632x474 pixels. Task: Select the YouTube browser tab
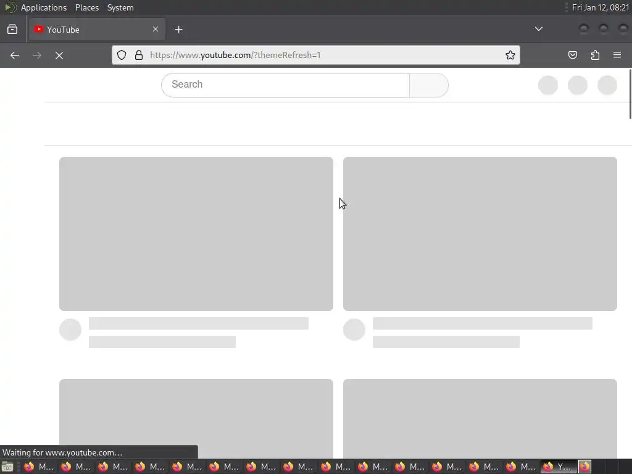pos(97,30)
